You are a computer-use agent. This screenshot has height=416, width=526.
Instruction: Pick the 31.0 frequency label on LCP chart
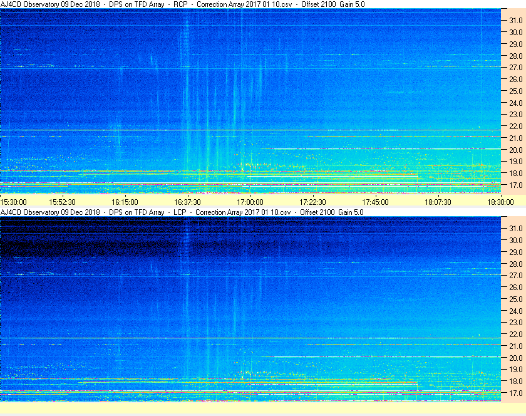pos(516,229)
